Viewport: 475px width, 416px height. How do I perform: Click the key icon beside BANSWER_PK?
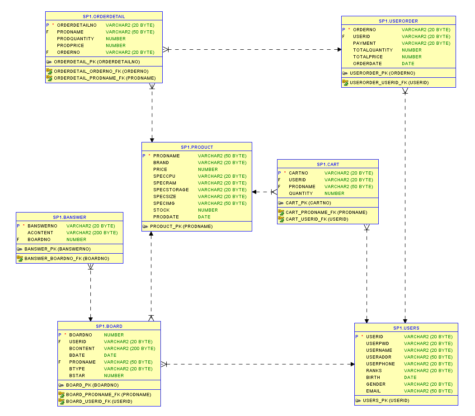20,249
